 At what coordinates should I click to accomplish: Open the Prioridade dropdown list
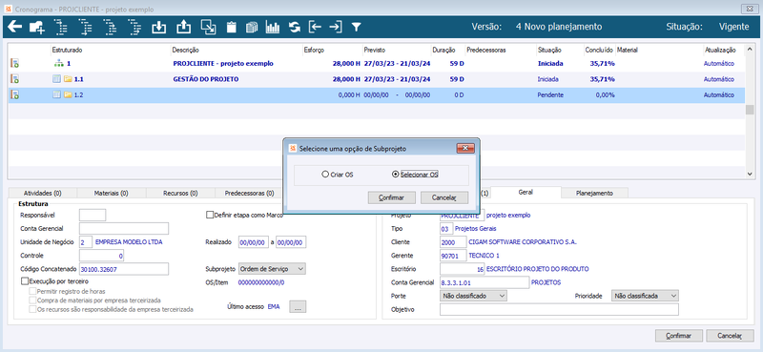coord(645,296)
